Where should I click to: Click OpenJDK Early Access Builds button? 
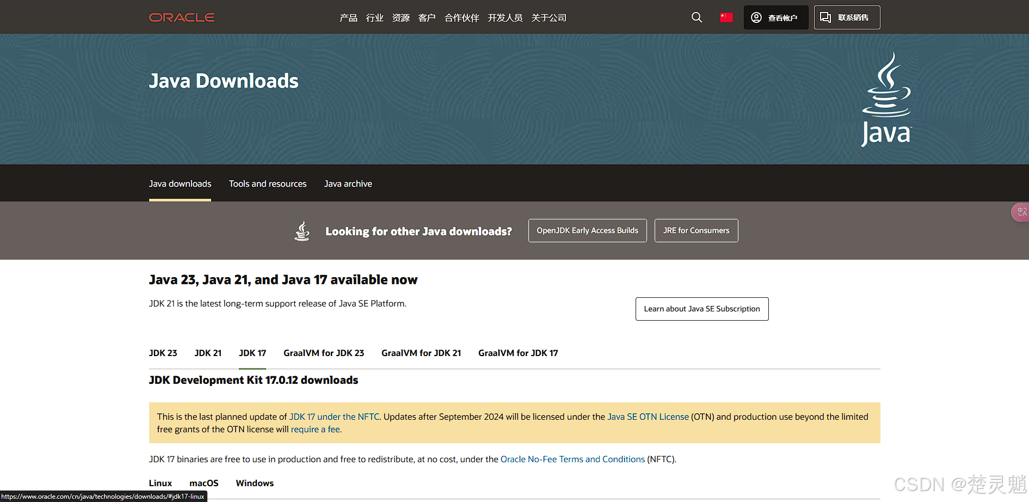click(588, 231)
